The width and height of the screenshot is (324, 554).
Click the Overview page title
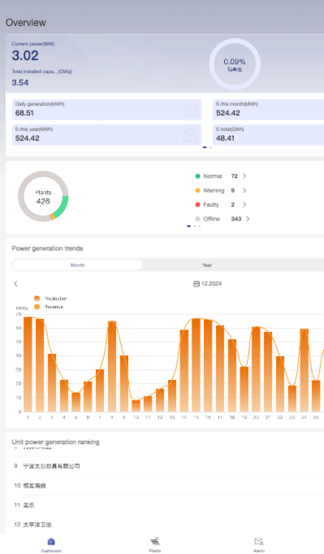coord(26,23)
